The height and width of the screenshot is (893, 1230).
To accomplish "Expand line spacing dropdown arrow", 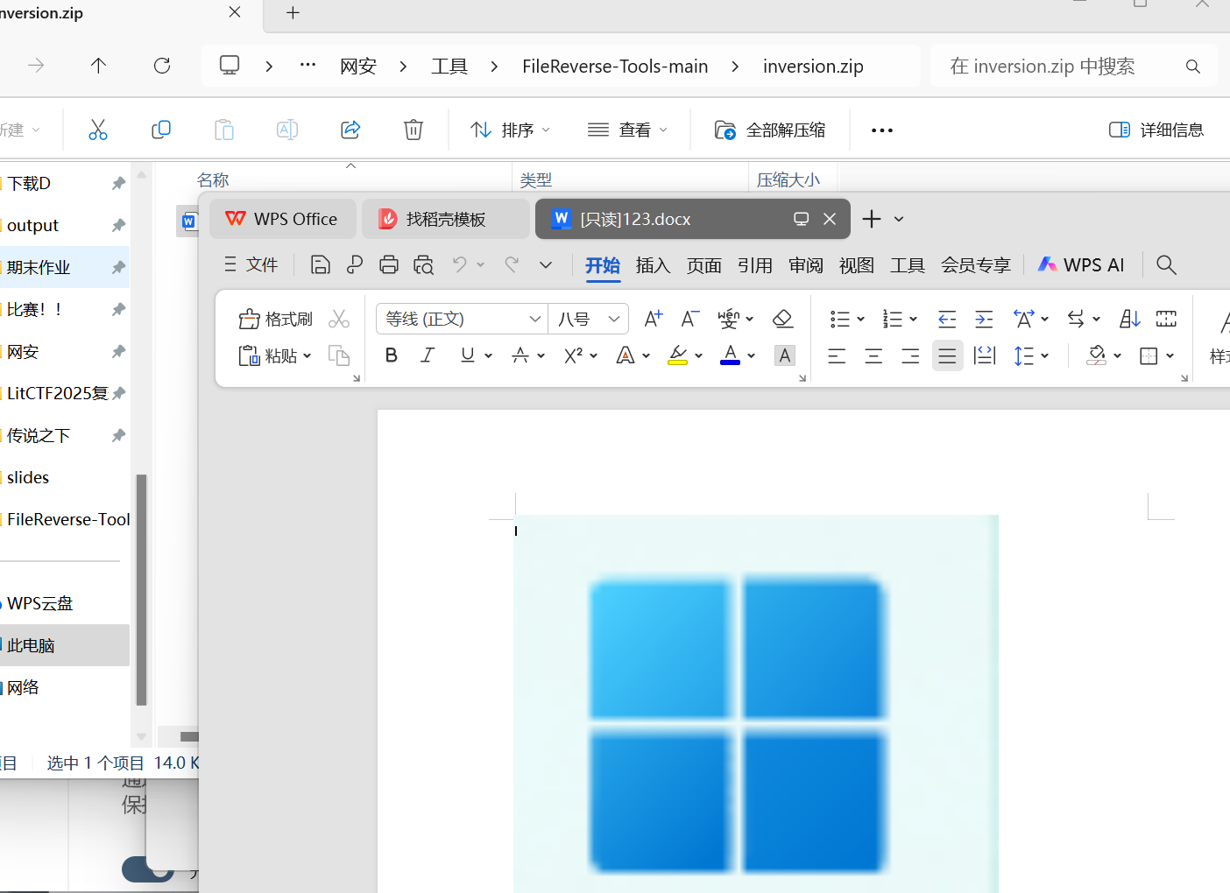I will click(x=1045, y=356).
